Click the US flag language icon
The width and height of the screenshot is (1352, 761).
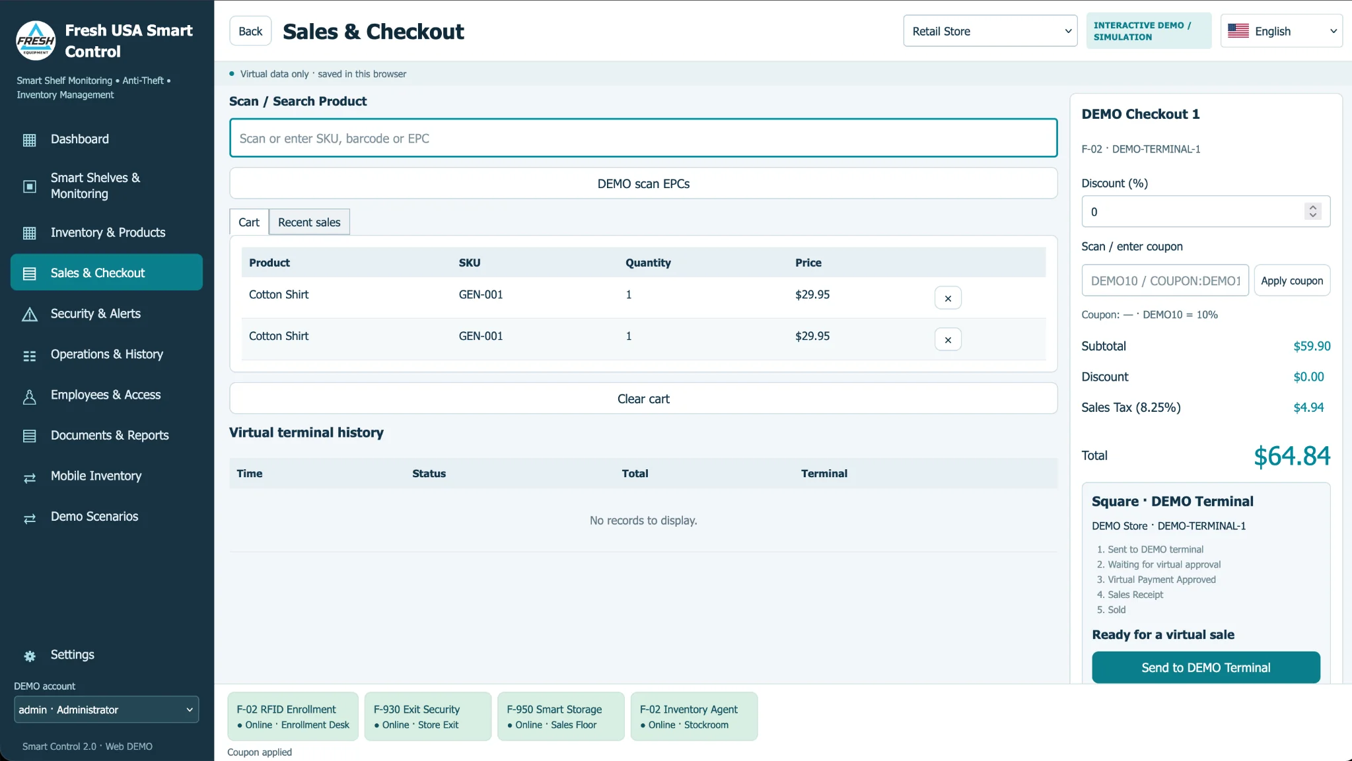click(x=1238, y=31)
